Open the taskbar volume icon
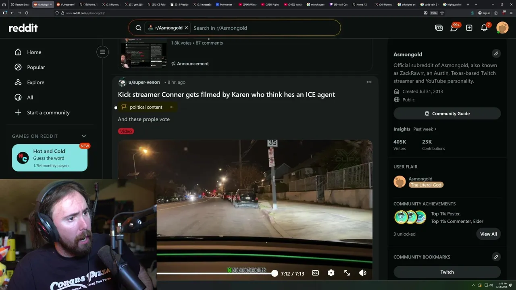 [x=491, y=285]
